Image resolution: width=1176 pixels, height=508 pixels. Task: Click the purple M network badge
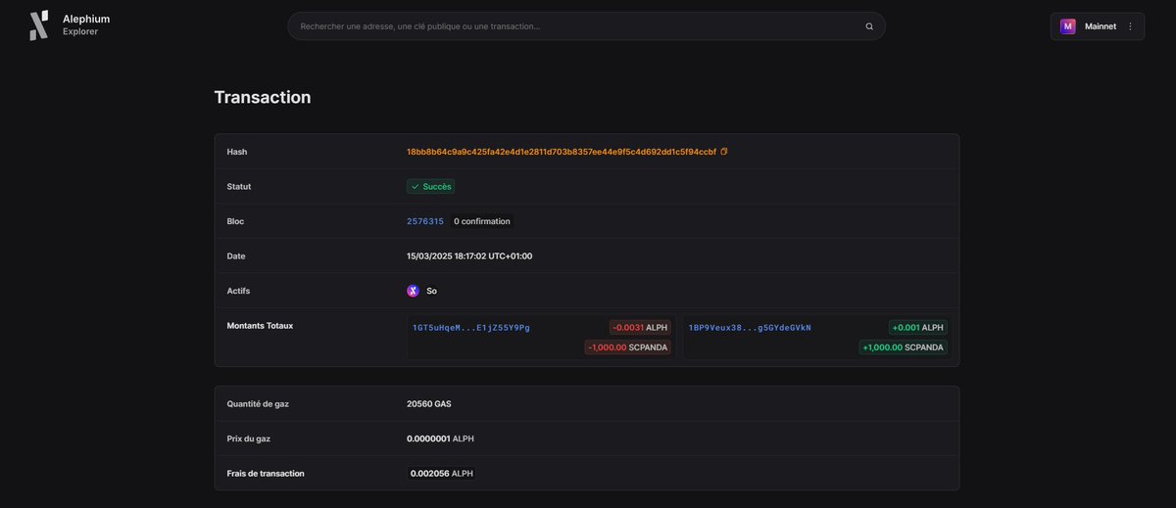[1068, 26]
